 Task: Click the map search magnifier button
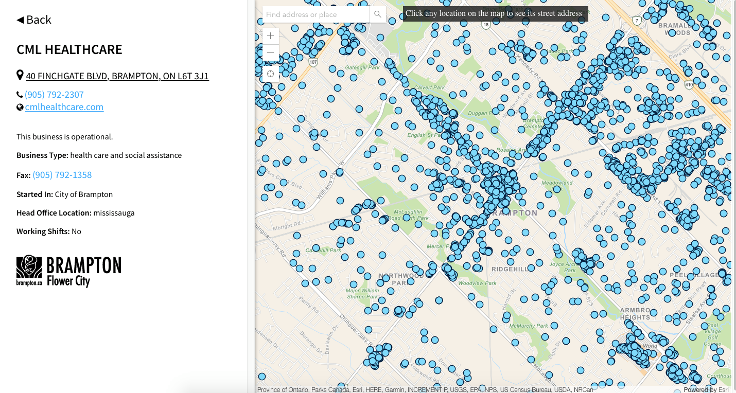378,14
